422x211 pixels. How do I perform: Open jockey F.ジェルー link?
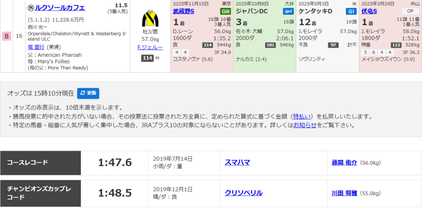(150, 47)
